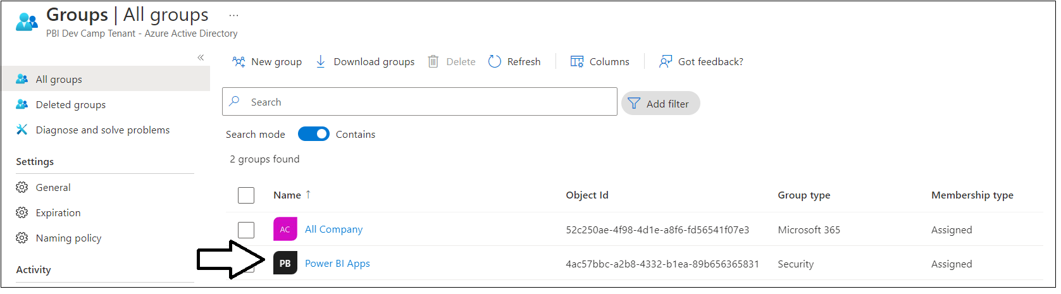The image size is (1061, 294).
Task: Click the Membership type column header
Action: tap(972, 195)
